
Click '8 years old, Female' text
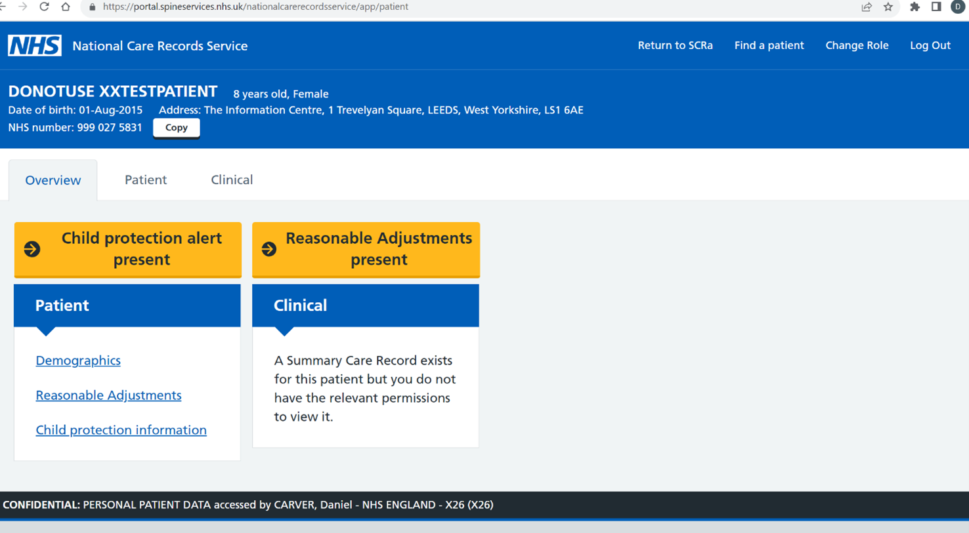click(x=281, y=94)
